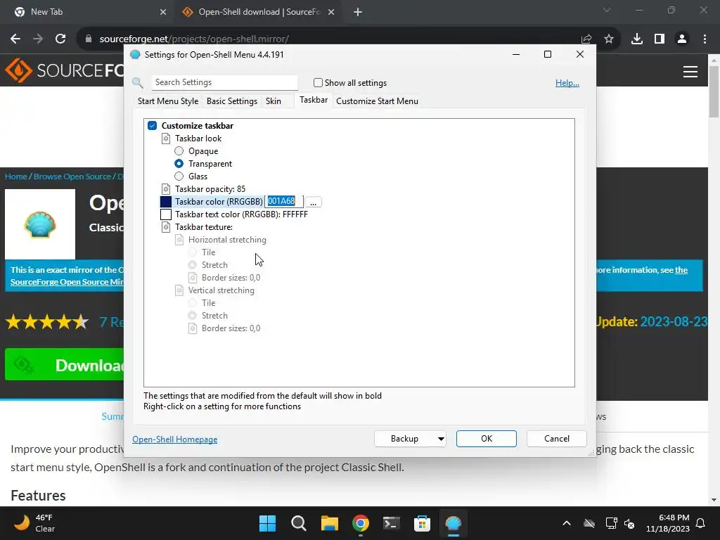Open Chrome downloads icon
The height and width of the screenshot is (540, 720).
[637, 39]
